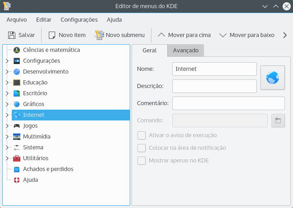This screenshot has height=208, width=293.
Task: Open the Arquivo menu
Action: (17, 19)
